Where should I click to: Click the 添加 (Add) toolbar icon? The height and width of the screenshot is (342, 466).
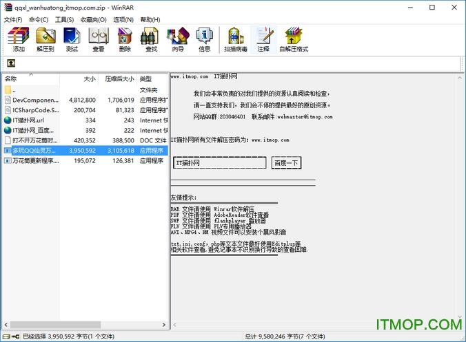[x=19, y=39]
